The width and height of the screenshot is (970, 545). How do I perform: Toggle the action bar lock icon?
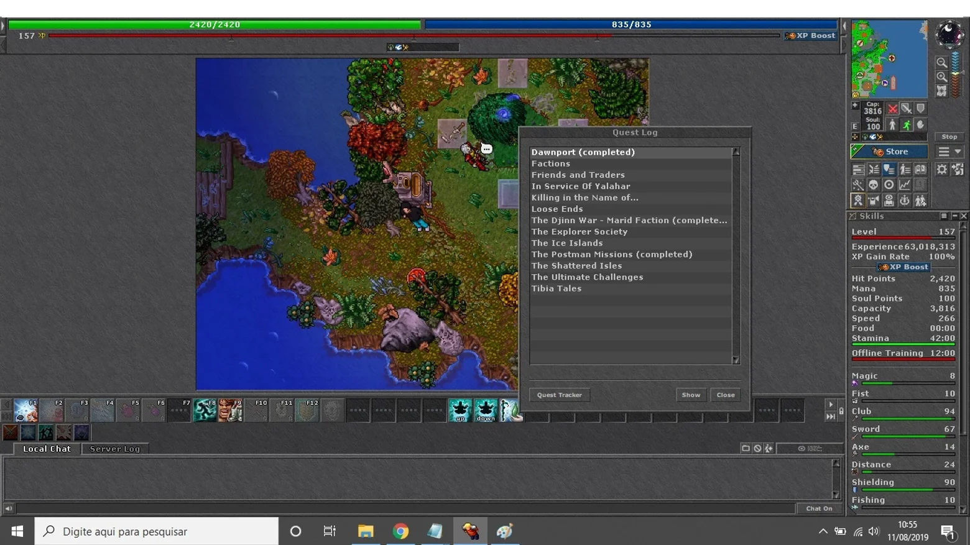[x=841, y=411]
